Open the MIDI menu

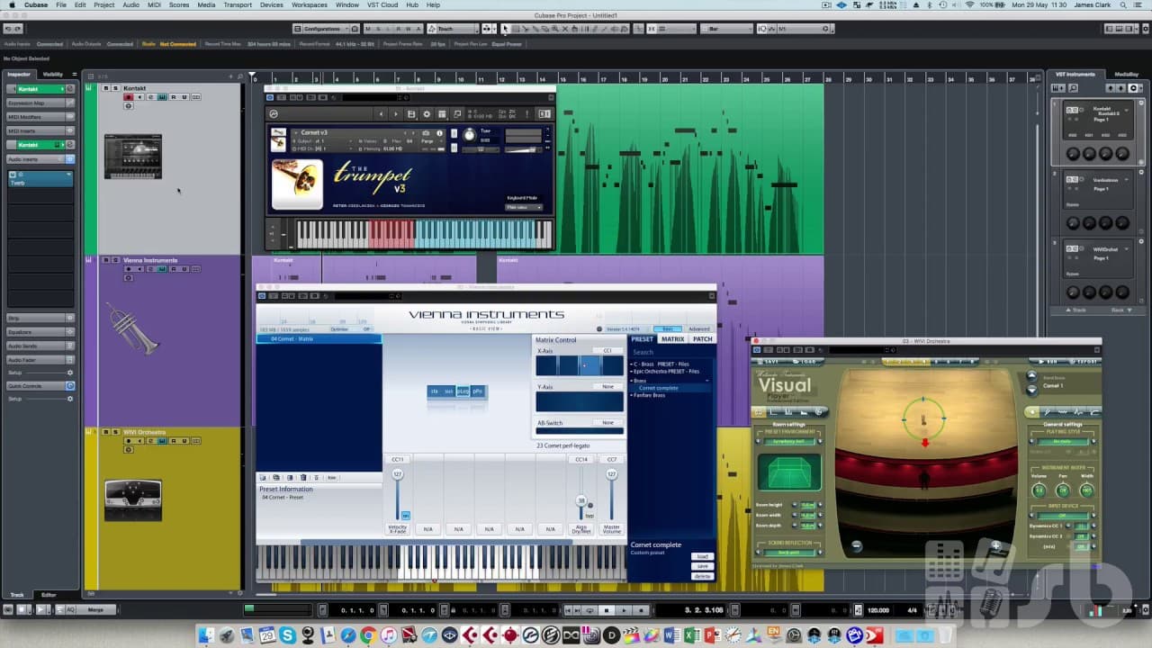click(156, 5)
